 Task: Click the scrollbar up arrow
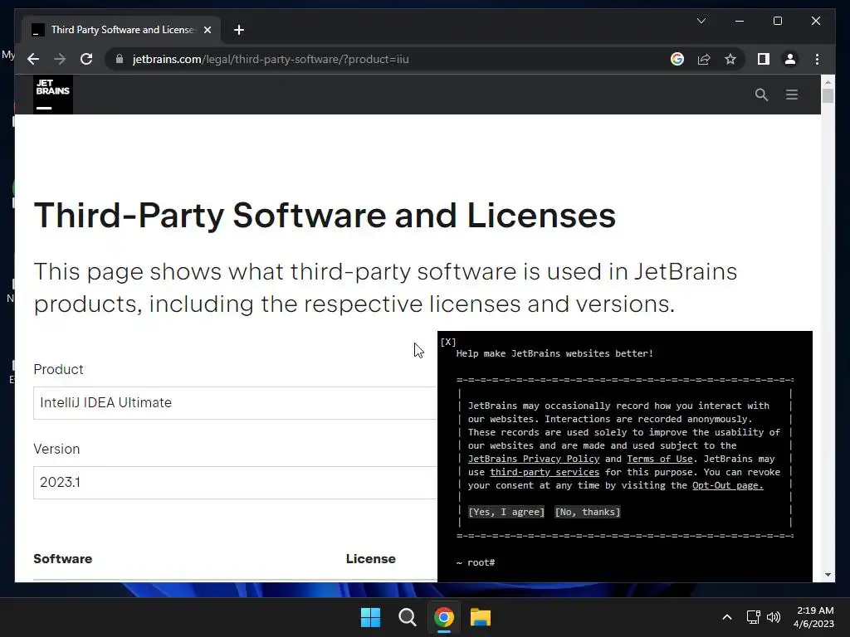point(828,82)
